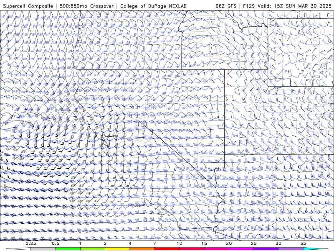Click the '0.25' color scale label
Viewport: 334px width, 251px height.
[30, 243]
